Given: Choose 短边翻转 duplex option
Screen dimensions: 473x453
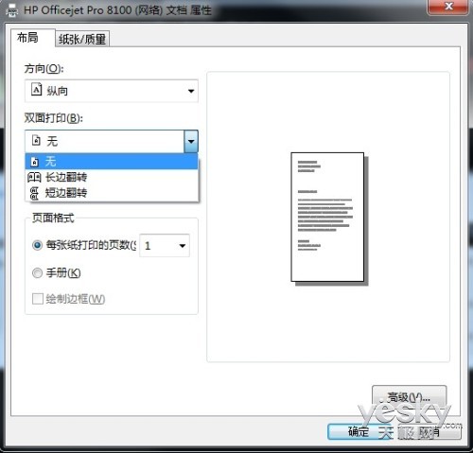Looking at the screenshot, I should pyautogui.click(x=112, y=192).
